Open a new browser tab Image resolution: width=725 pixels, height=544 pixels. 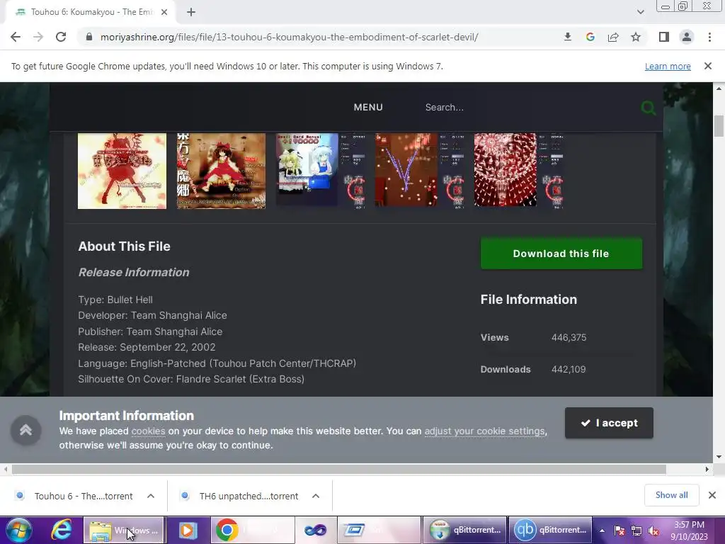pos(191,12)
